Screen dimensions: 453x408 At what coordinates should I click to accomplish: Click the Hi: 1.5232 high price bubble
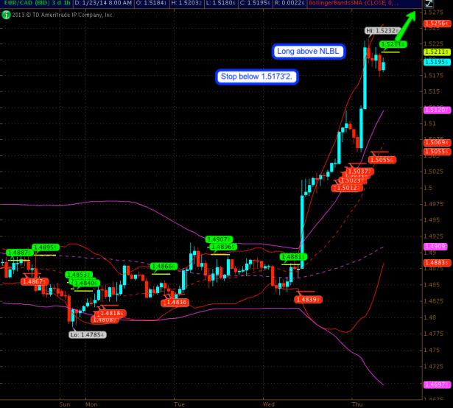coord(381,31)
